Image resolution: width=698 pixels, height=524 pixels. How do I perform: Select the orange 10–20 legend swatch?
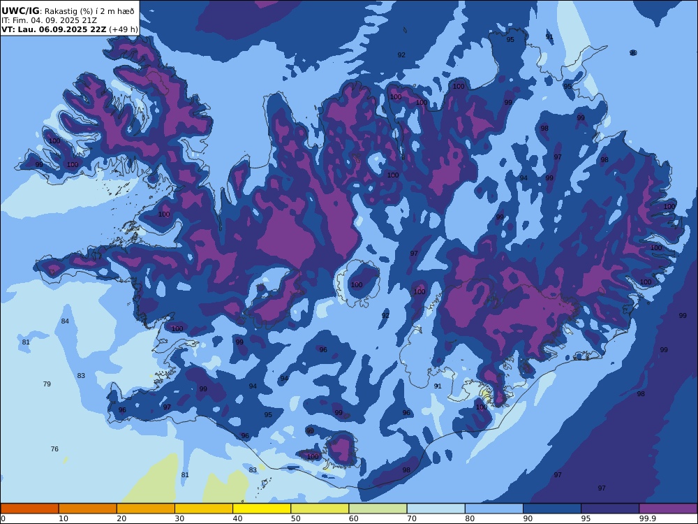[x=88, y=509]
